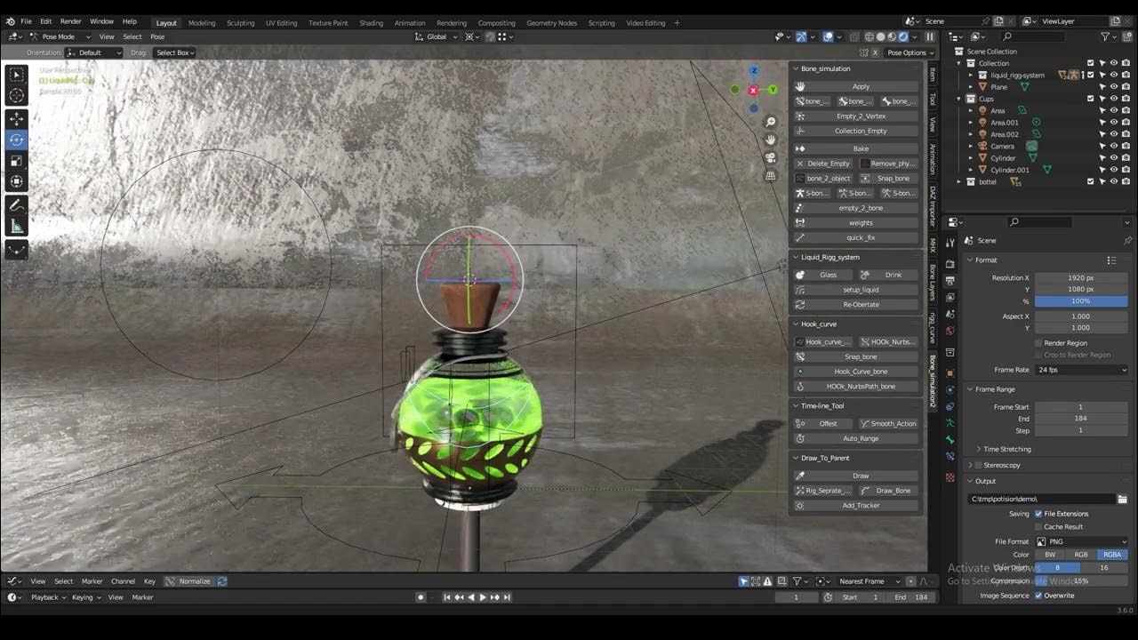The image size is (1138, 640).
Task: Open the Tool properties tab icon
Action: (950, 242)
